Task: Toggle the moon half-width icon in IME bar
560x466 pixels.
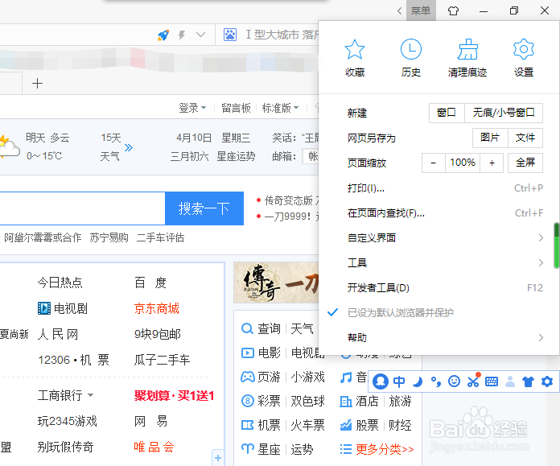Action: pos(418,381)
